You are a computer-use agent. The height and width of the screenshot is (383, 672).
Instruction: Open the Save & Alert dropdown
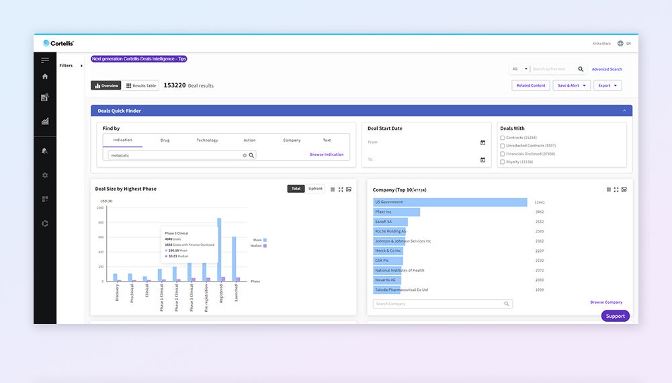(x=571, y=85)
